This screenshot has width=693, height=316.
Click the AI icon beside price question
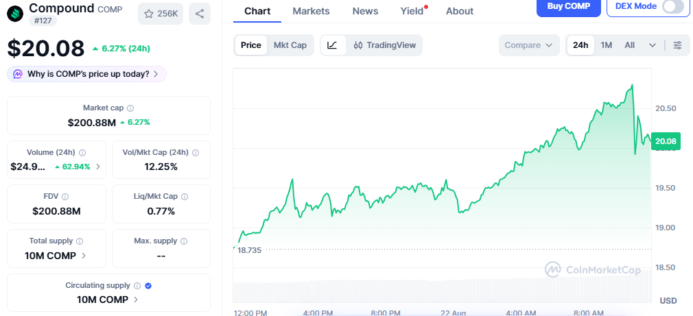point(18,74)
